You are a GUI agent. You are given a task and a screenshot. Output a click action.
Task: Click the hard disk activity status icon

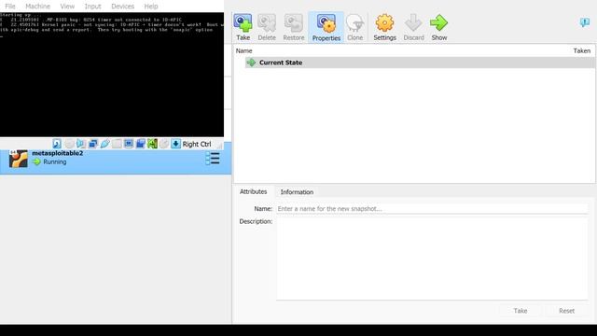pos(57,144)
